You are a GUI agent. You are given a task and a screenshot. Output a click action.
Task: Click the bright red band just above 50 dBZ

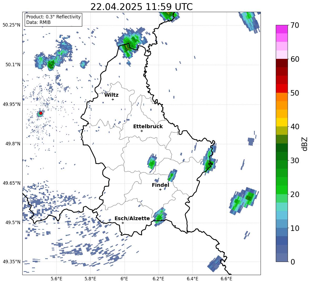pyautogui.click(x=282, y=89)
